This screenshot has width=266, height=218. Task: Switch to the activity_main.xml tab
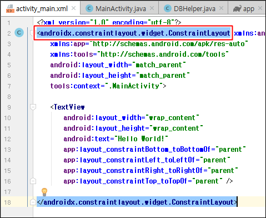(41, 8)
